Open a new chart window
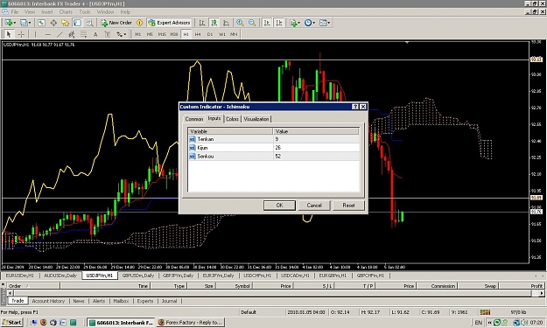 point(8,23)
